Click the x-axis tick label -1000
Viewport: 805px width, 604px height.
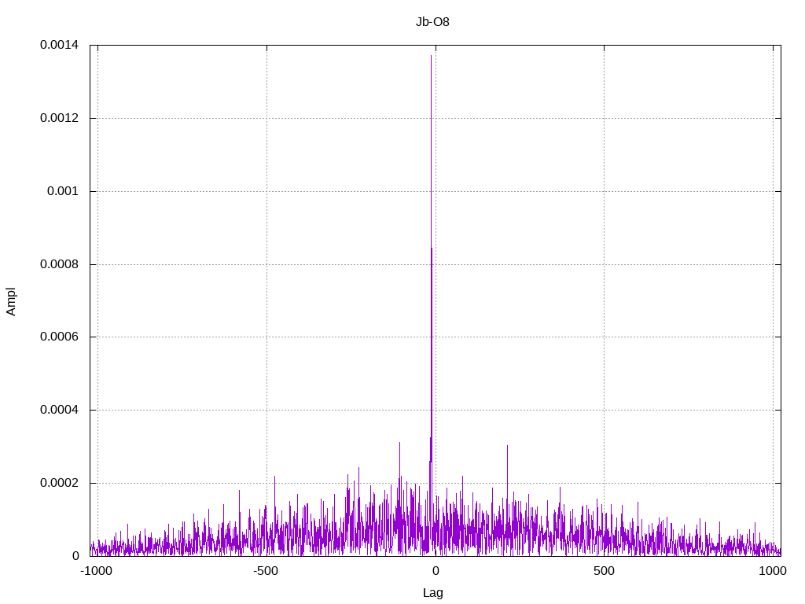pyautogui.click(x=96, y=571)
